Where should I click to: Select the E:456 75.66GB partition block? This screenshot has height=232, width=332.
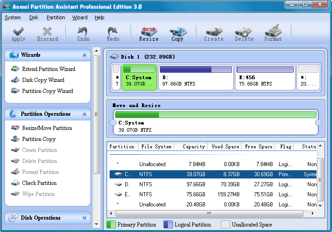click(265, 77)
